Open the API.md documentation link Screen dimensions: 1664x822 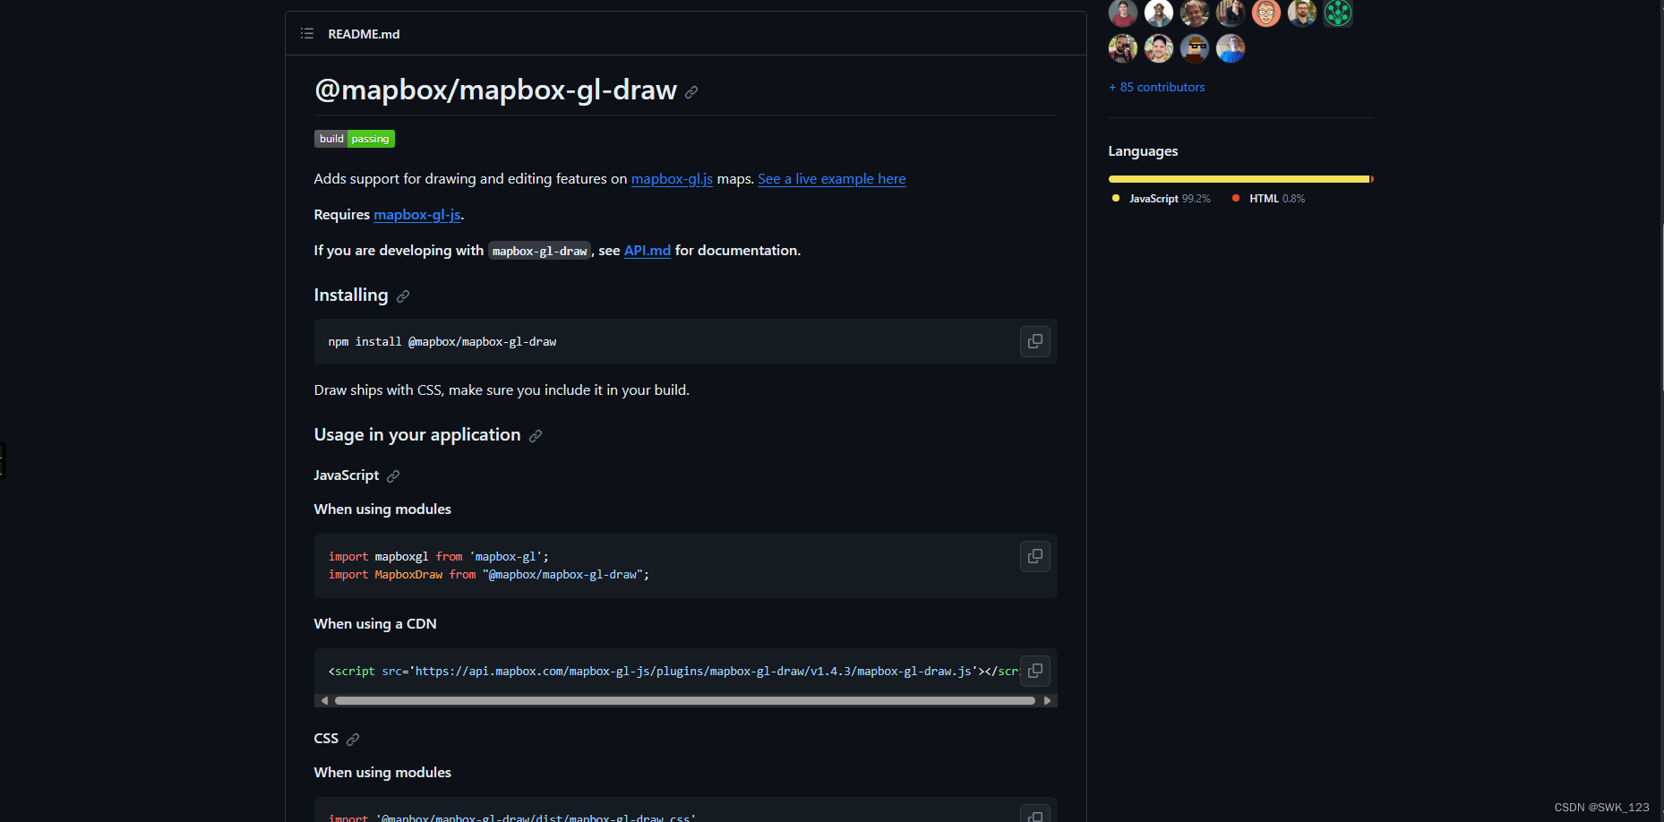[648, 251]
